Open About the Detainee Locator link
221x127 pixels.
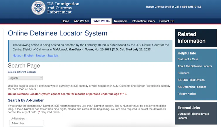pos(195,66)
